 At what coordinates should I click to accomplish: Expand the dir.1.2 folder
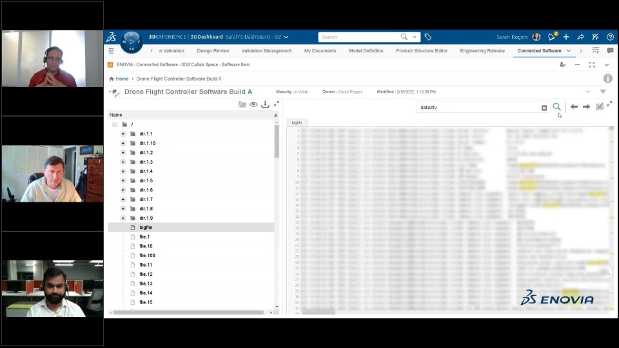[123, 153]
